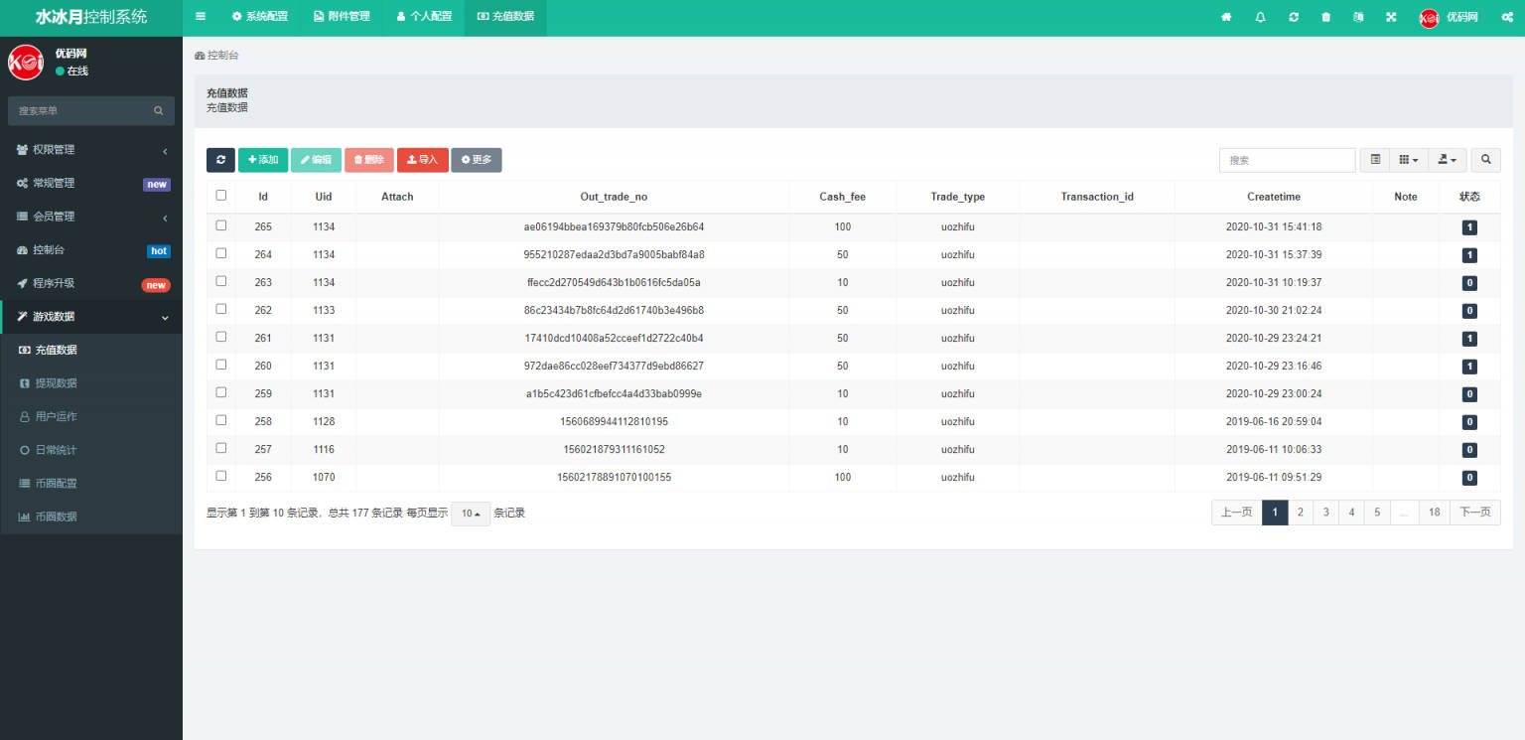Open 程序升级 in the sidebar
The height and width of the screenshot is (740, 1525).
(91, 283)
